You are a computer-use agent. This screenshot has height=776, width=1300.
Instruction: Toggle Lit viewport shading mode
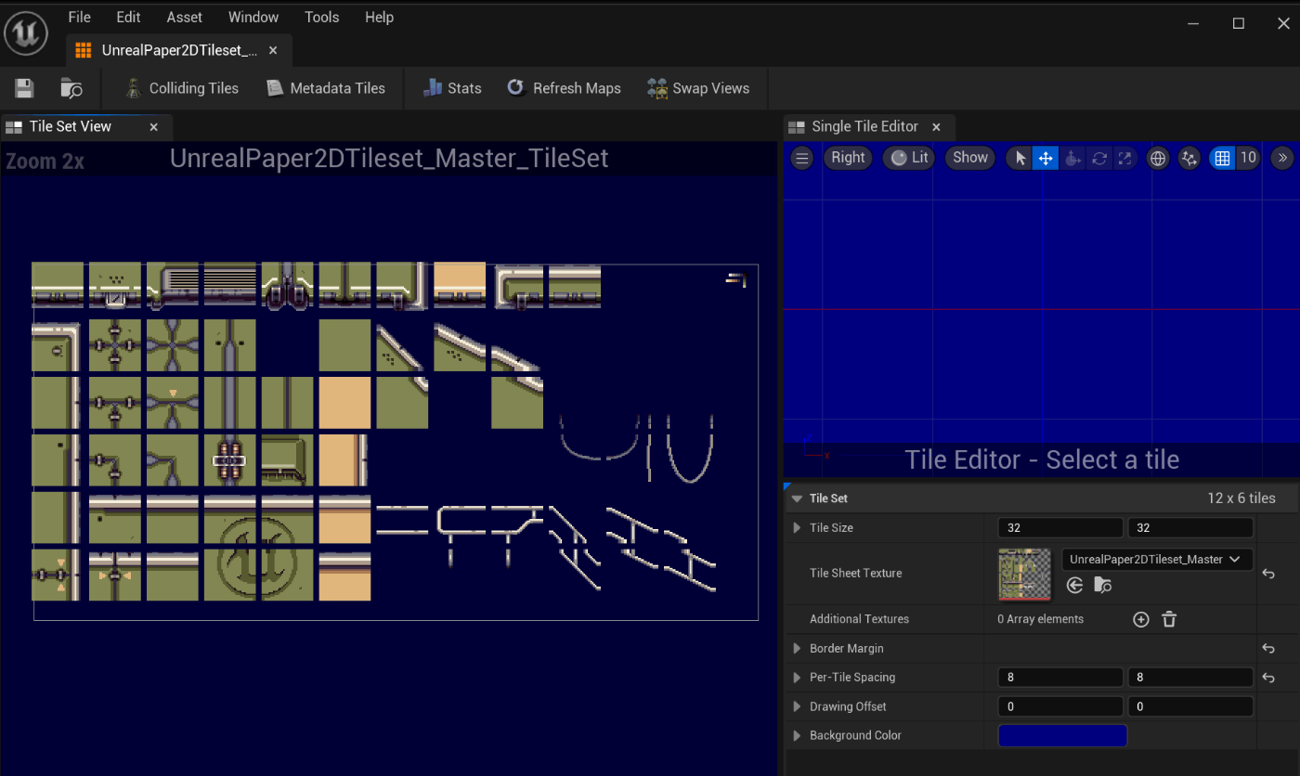click(908, 158)
